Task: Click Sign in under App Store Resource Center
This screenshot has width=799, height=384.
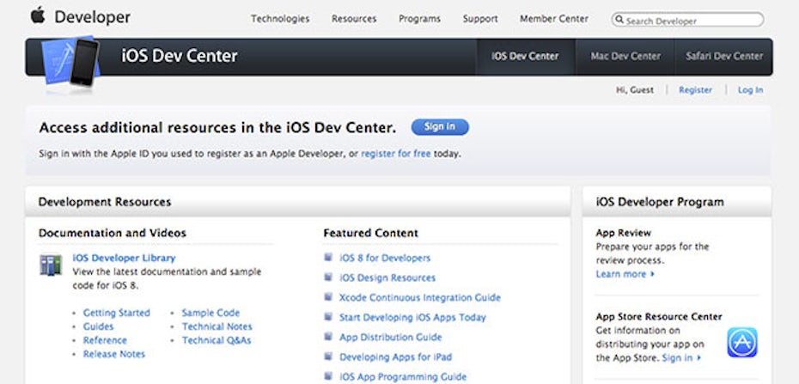Action: (x=682, y=357)
